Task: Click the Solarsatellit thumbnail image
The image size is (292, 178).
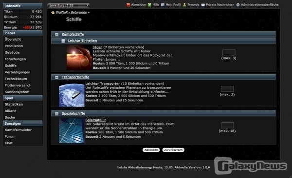Action: [72, 130]
